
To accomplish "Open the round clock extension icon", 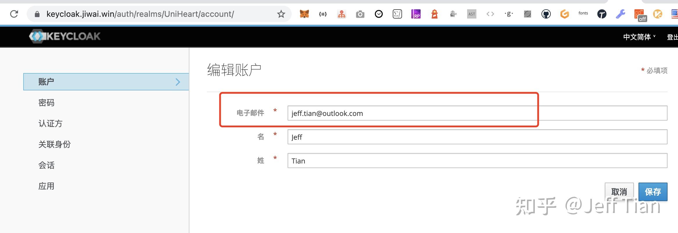I will 379,14.
